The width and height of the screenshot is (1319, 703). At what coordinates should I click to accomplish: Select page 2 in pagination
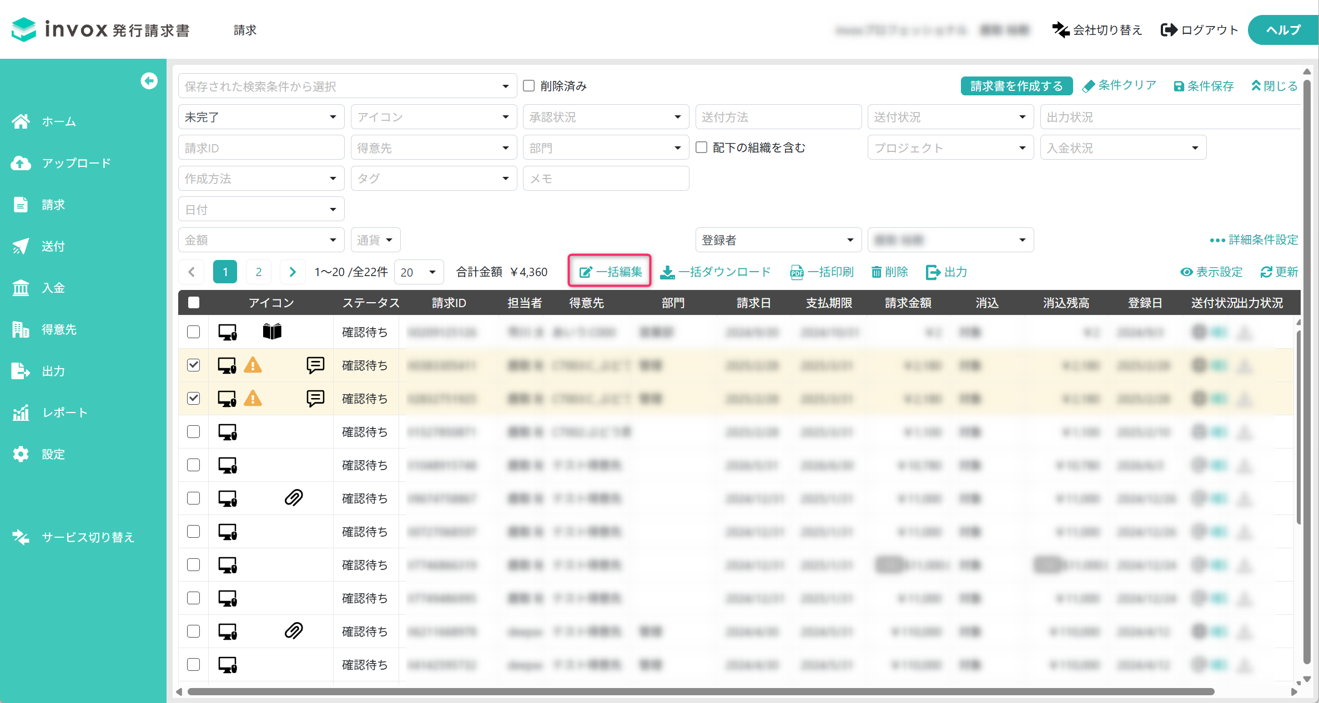[x=259, y=272]
